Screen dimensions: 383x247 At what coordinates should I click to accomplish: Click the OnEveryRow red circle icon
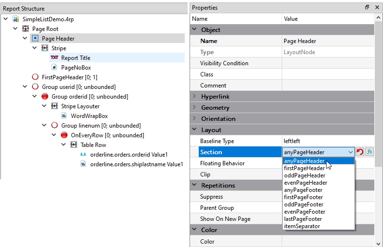click(x=64, y=135)
